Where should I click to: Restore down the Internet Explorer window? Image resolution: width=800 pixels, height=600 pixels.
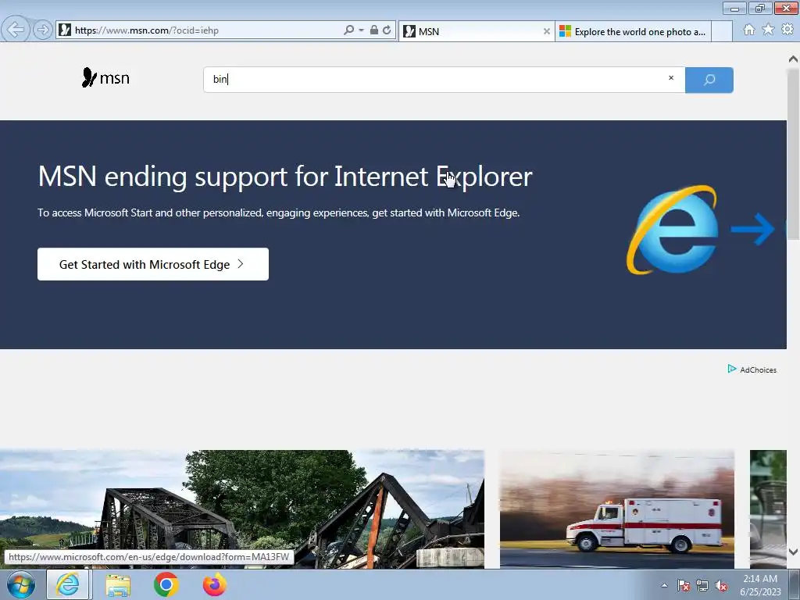[x=760, y=8]
